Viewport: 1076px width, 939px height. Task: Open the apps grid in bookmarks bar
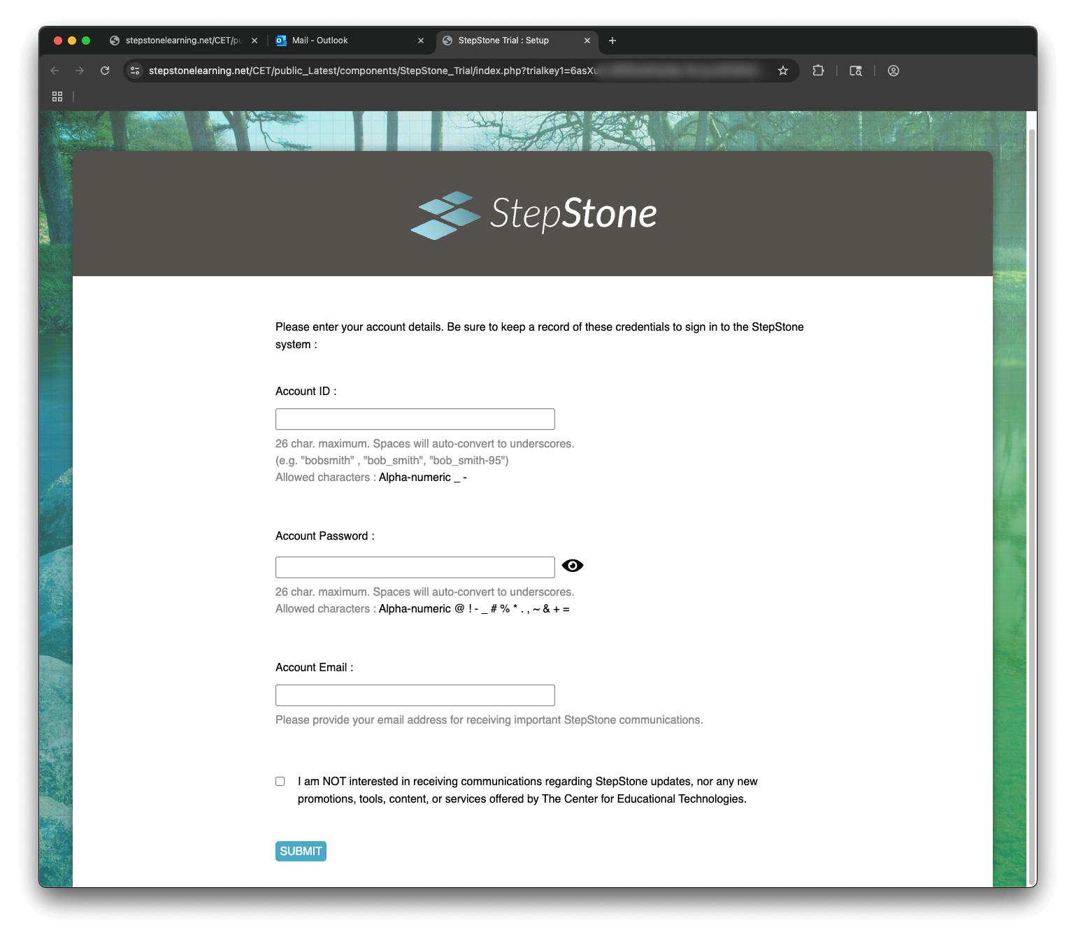57,96
